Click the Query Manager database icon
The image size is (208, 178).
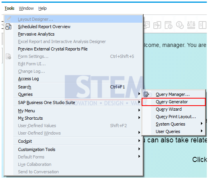(146, 94)
